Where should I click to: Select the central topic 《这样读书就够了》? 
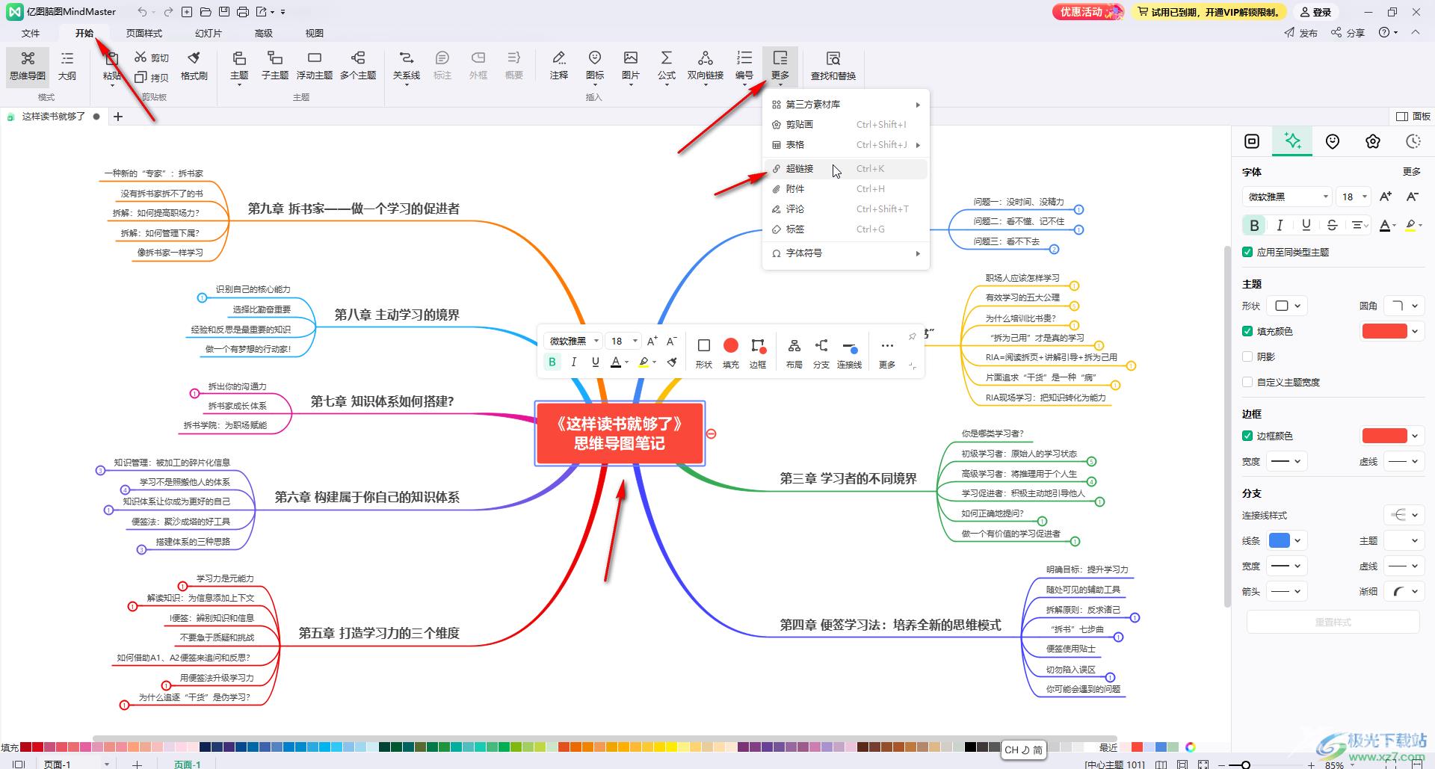620,433
